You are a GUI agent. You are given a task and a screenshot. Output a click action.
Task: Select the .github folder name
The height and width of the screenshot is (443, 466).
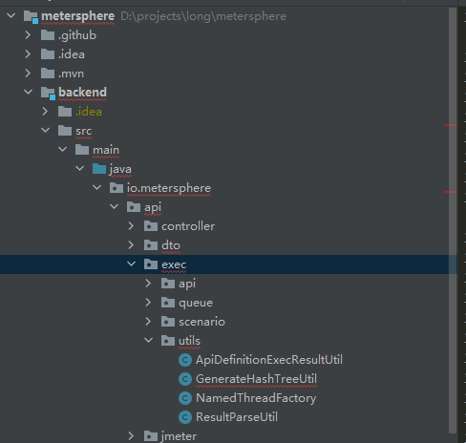[77, 35]
